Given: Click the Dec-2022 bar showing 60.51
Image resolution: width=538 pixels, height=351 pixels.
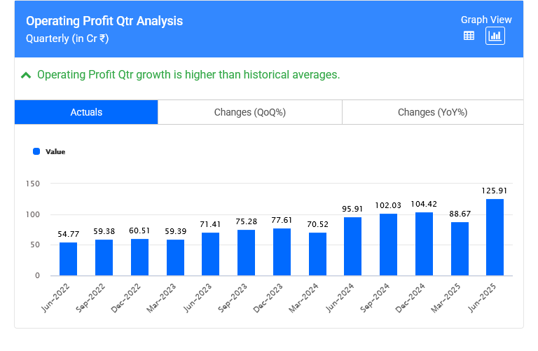Looking at the screenshot, I should [139, 257].
